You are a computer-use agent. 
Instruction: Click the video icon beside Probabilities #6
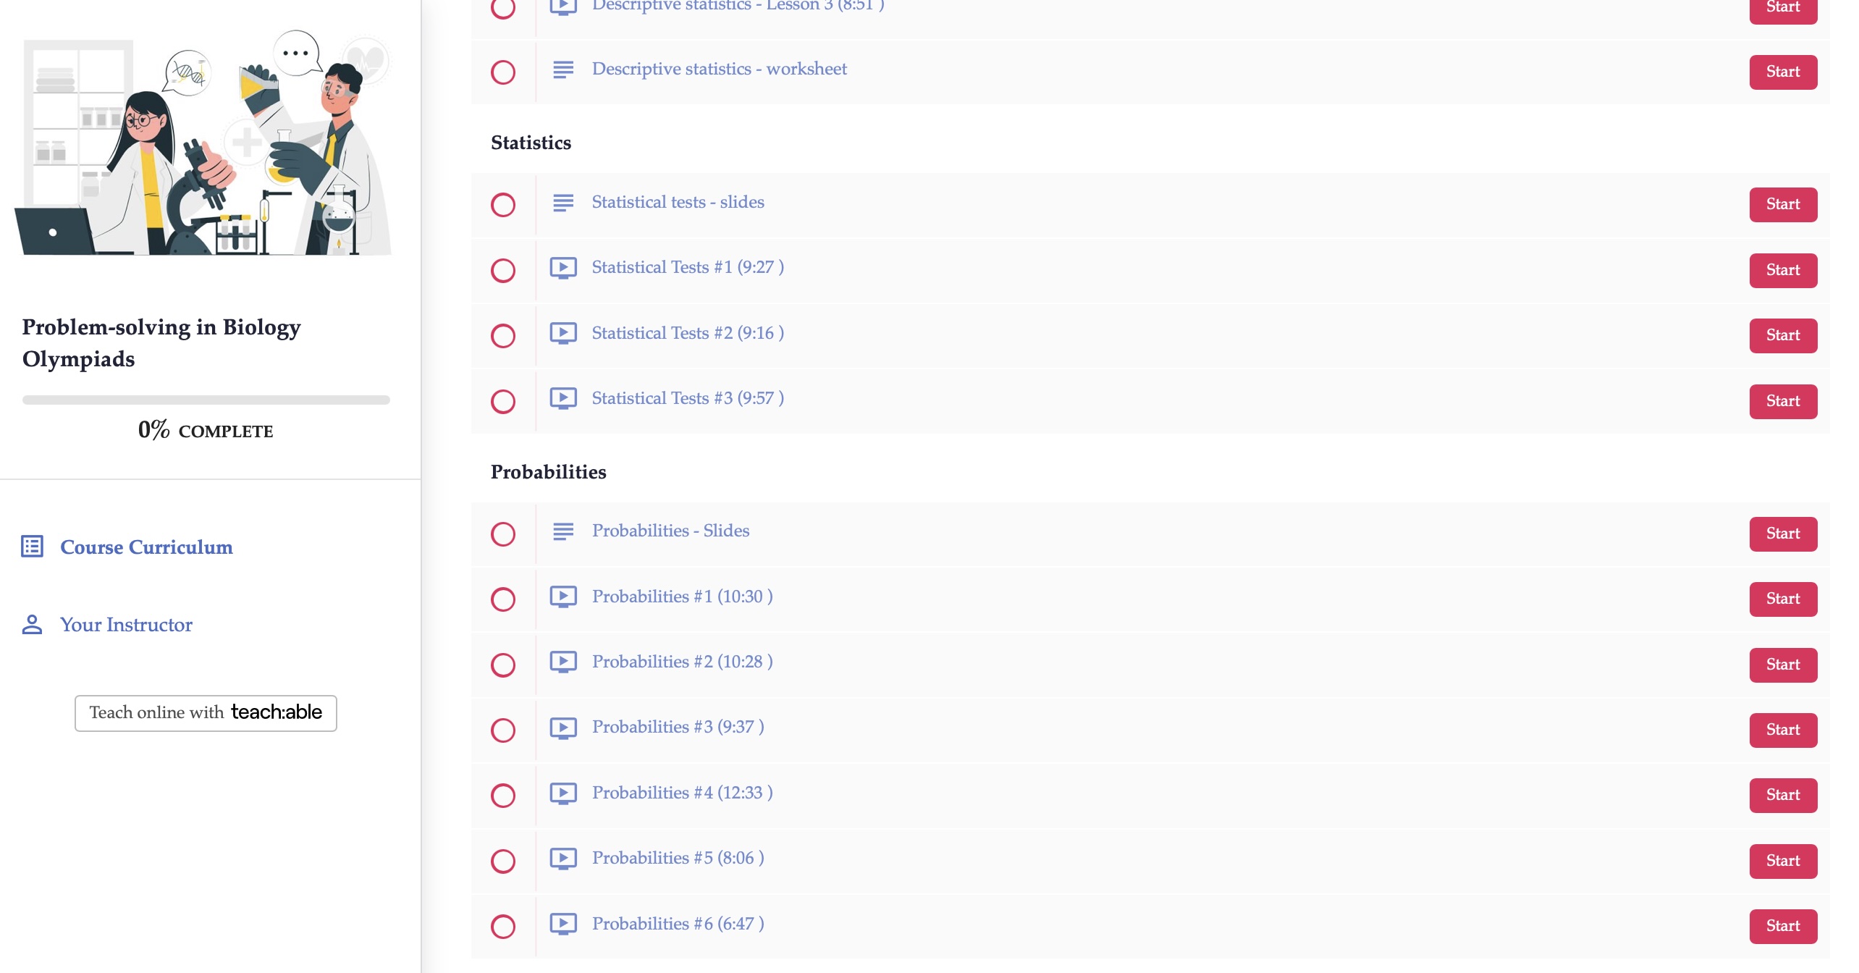pyautogui.click(x=562, y=924)
